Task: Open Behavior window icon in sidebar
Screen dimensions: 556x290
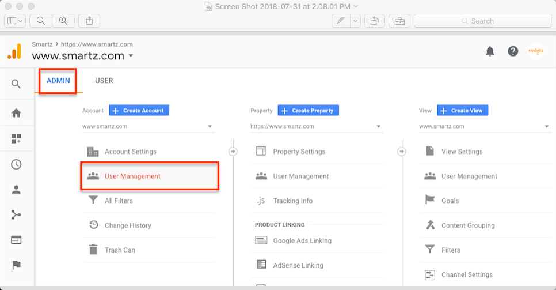Action: pos(16,240)
